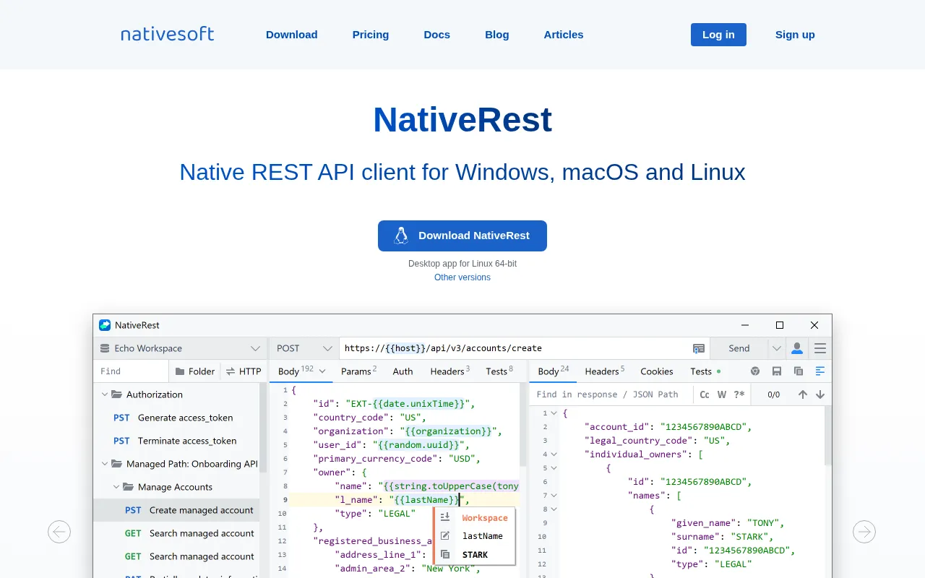This screenshot has height=578, width=925.
Task: Open the Articles page
Action: pos(564,35)
